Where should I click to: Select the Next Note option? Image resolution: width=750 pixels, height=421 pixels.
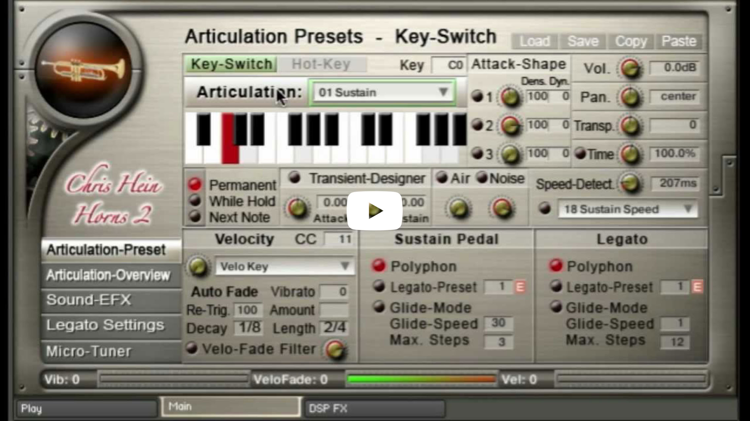(195, 216)
